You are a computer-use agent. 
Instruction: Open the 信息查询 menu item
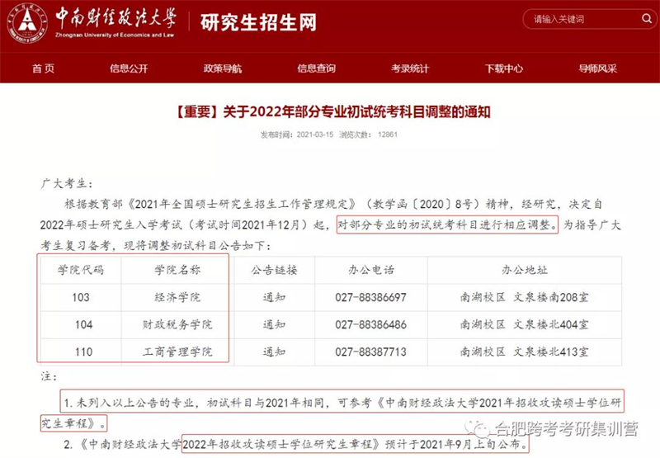coord(316,68)
